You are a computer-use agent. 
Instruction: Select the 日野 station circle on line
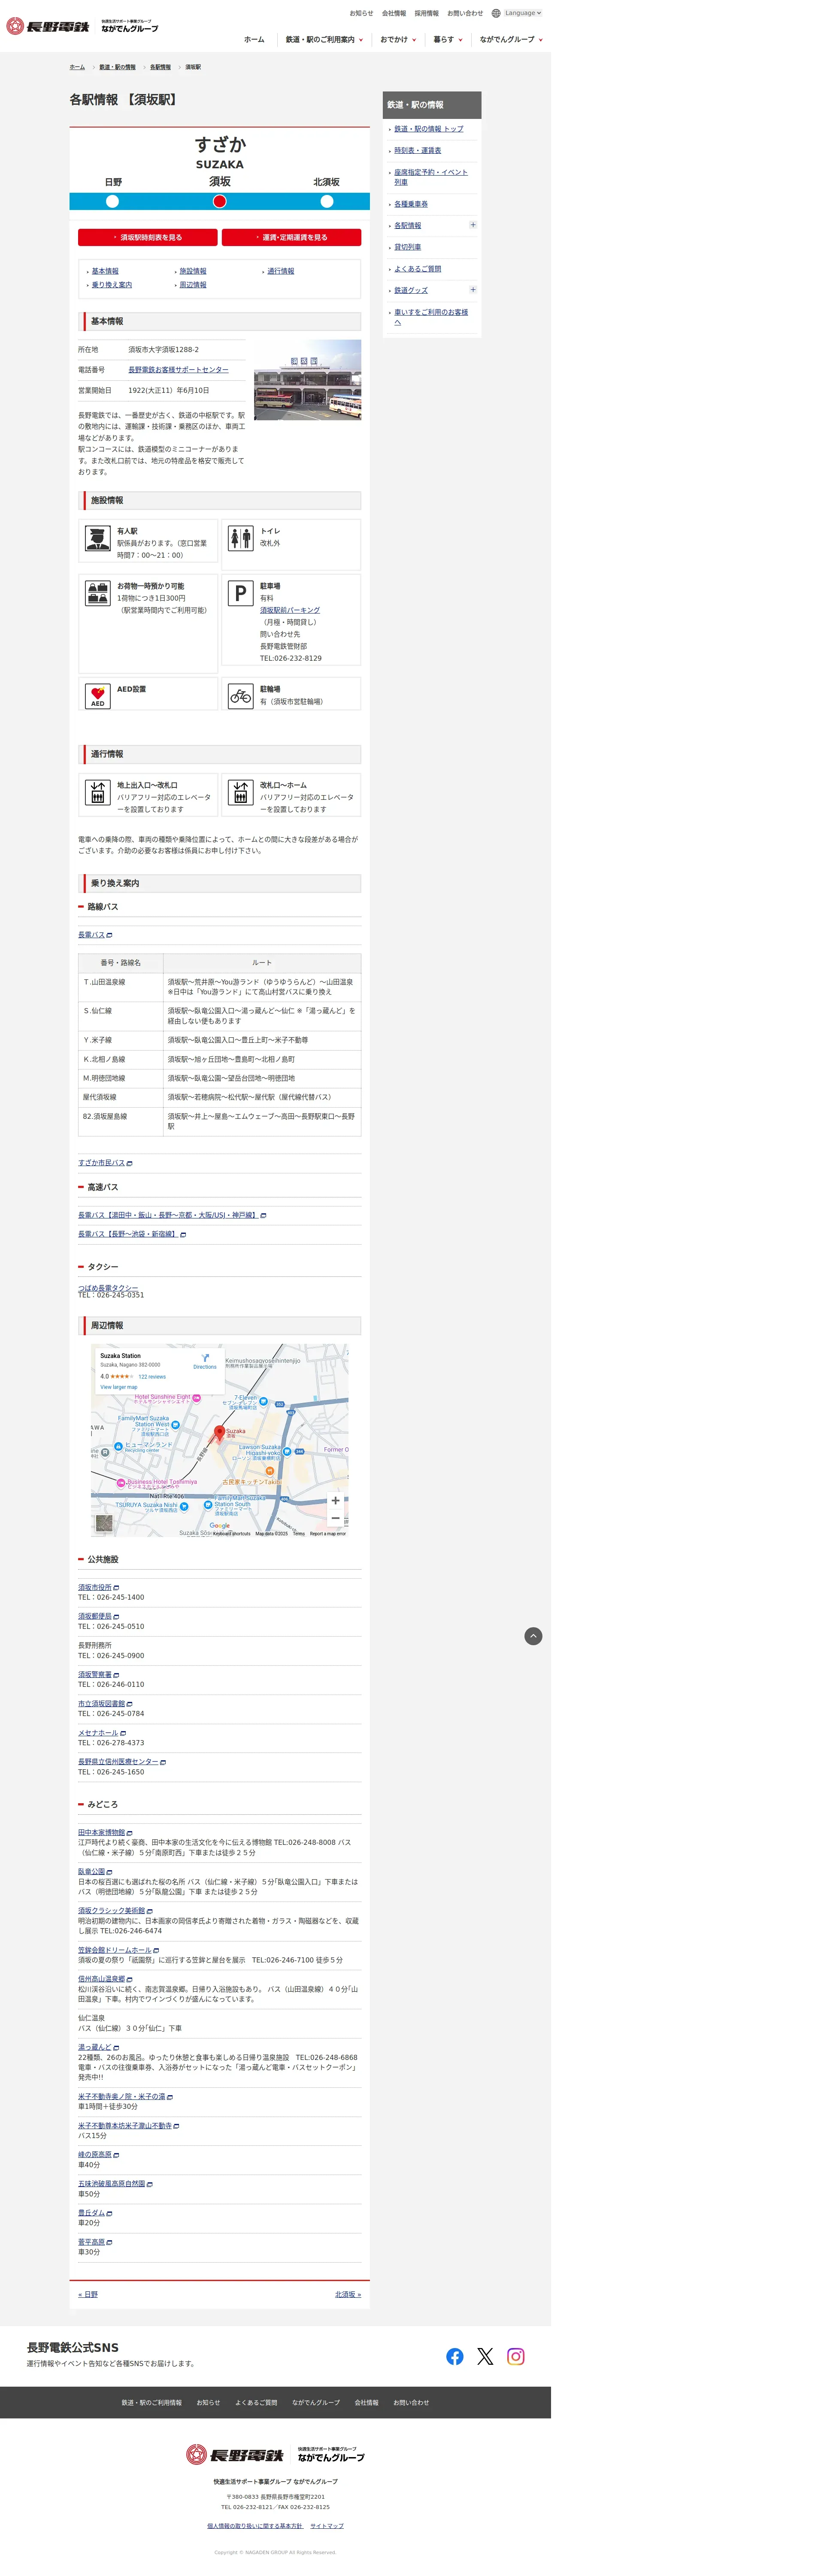(x=113, y=201)
